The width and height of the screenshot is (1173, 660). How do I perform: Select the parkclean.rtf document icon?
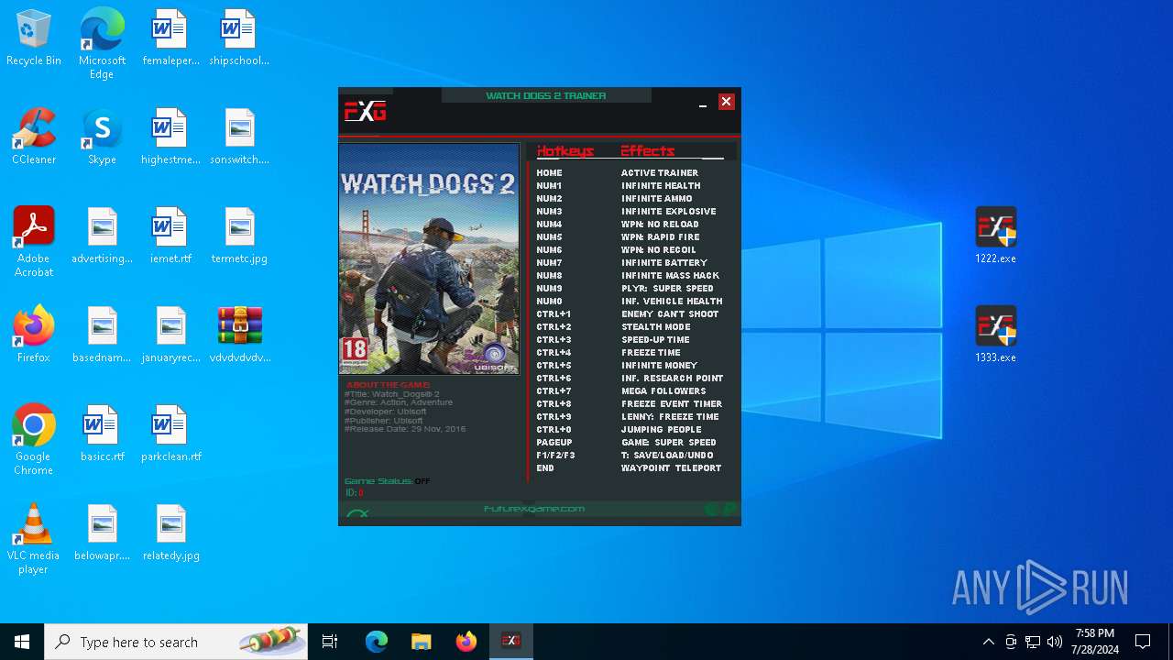[x=171, y=434]
